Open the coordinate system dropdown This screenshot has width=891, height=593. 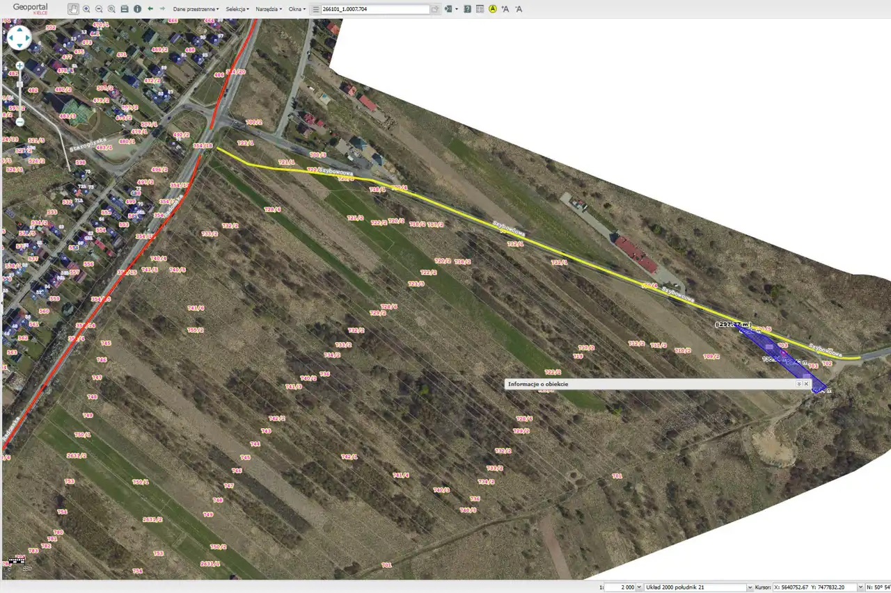tap(749, 587)
